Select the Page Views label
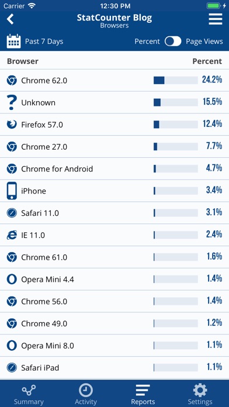229x407 pixels. point(204,42)
